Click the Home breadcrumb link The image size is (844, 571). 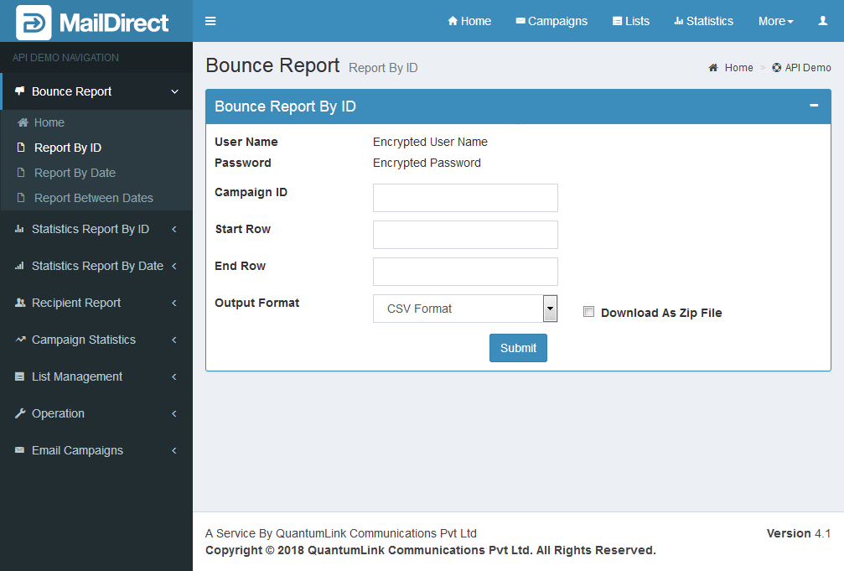click(738, 68)
